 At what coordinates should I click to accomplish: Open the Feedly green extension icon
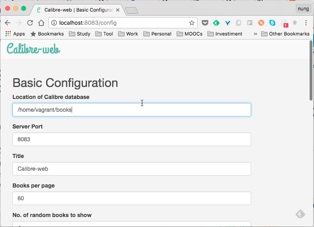[216, 23]
